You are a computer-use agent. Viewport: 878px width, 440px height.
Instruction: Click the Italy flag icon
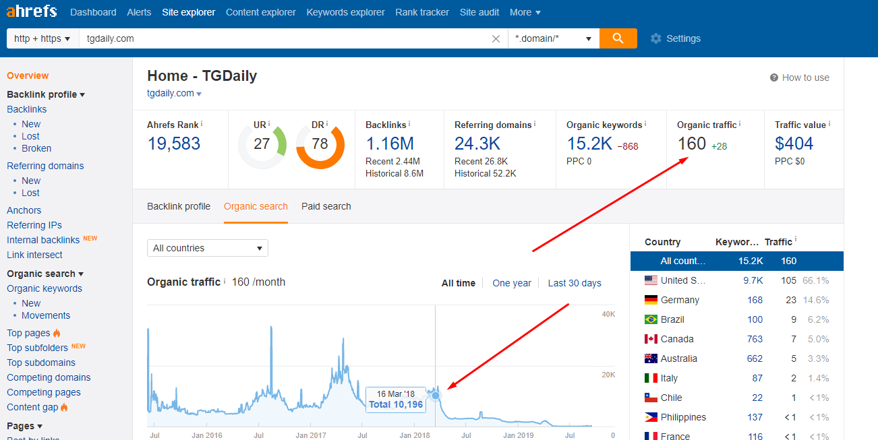(651, 378)
